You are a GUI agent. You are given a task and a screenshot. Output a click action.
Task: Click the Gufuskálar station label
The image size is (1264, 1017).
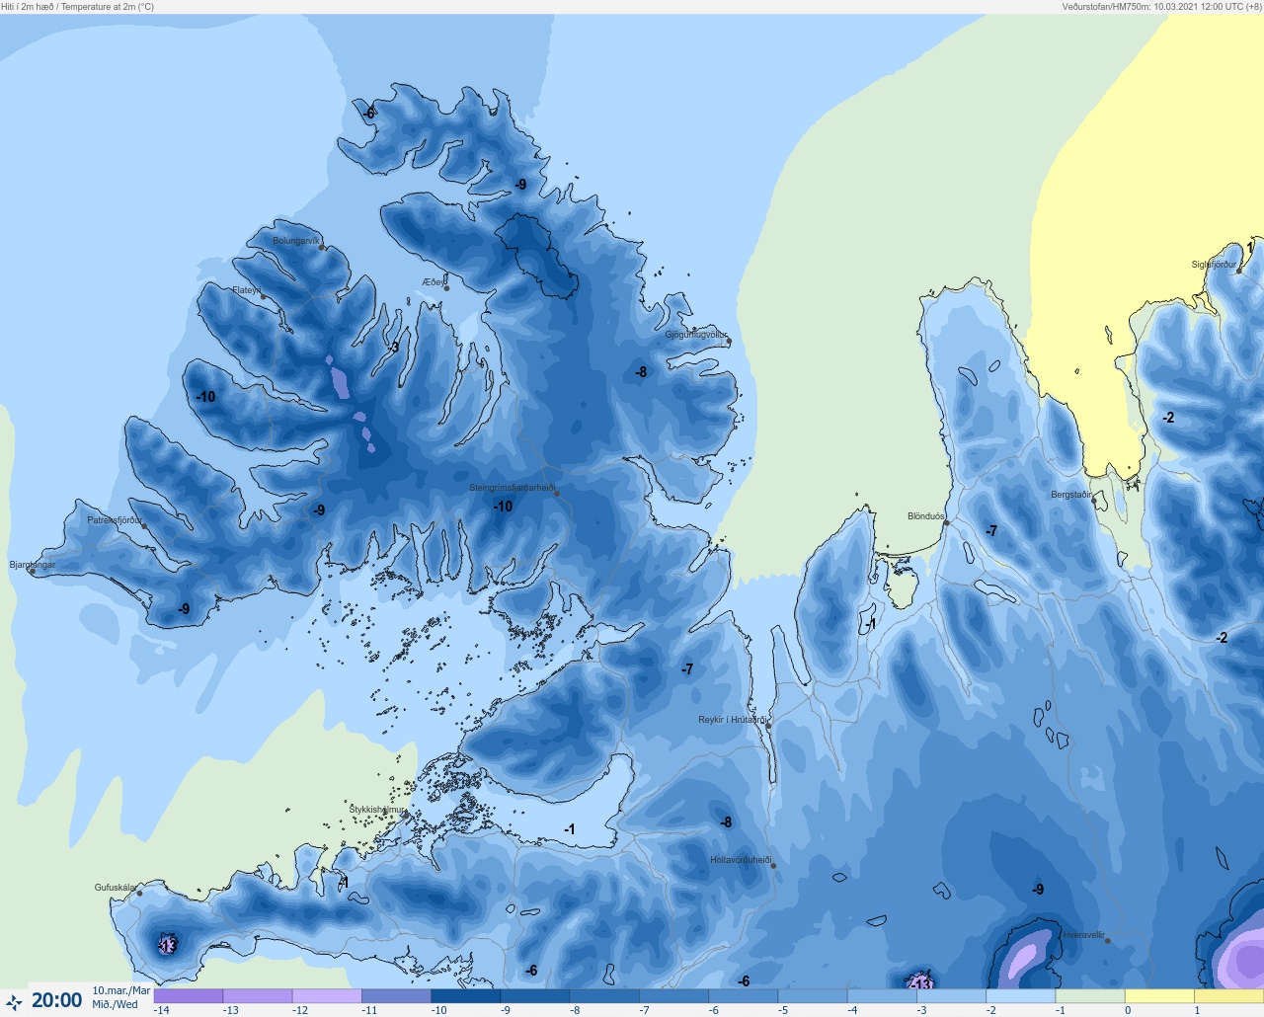pos(115,888)
